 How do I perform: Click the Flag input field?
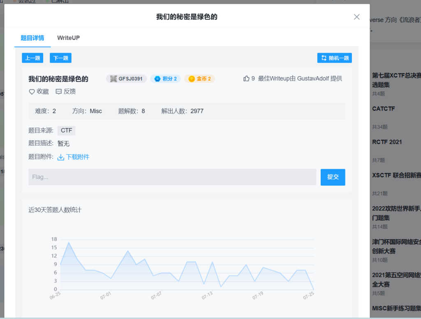point(172,177)
